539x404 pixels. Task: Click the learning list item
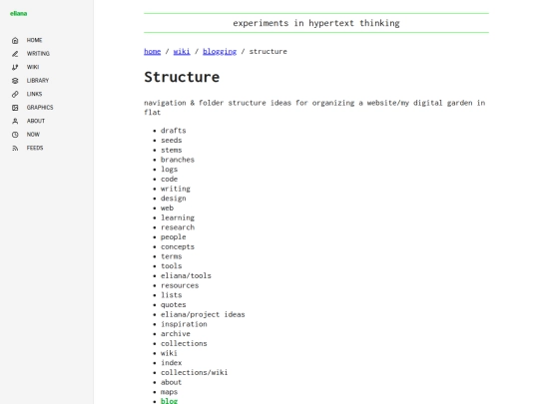click(178, 217)
